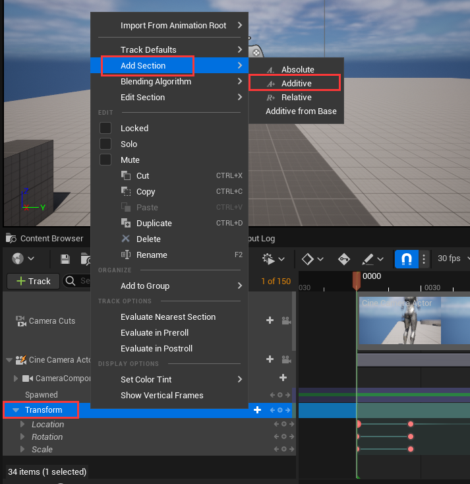This screenshot has height=484, width=470.
Task: Click the green plus Track button
Action: pos(33,281)
